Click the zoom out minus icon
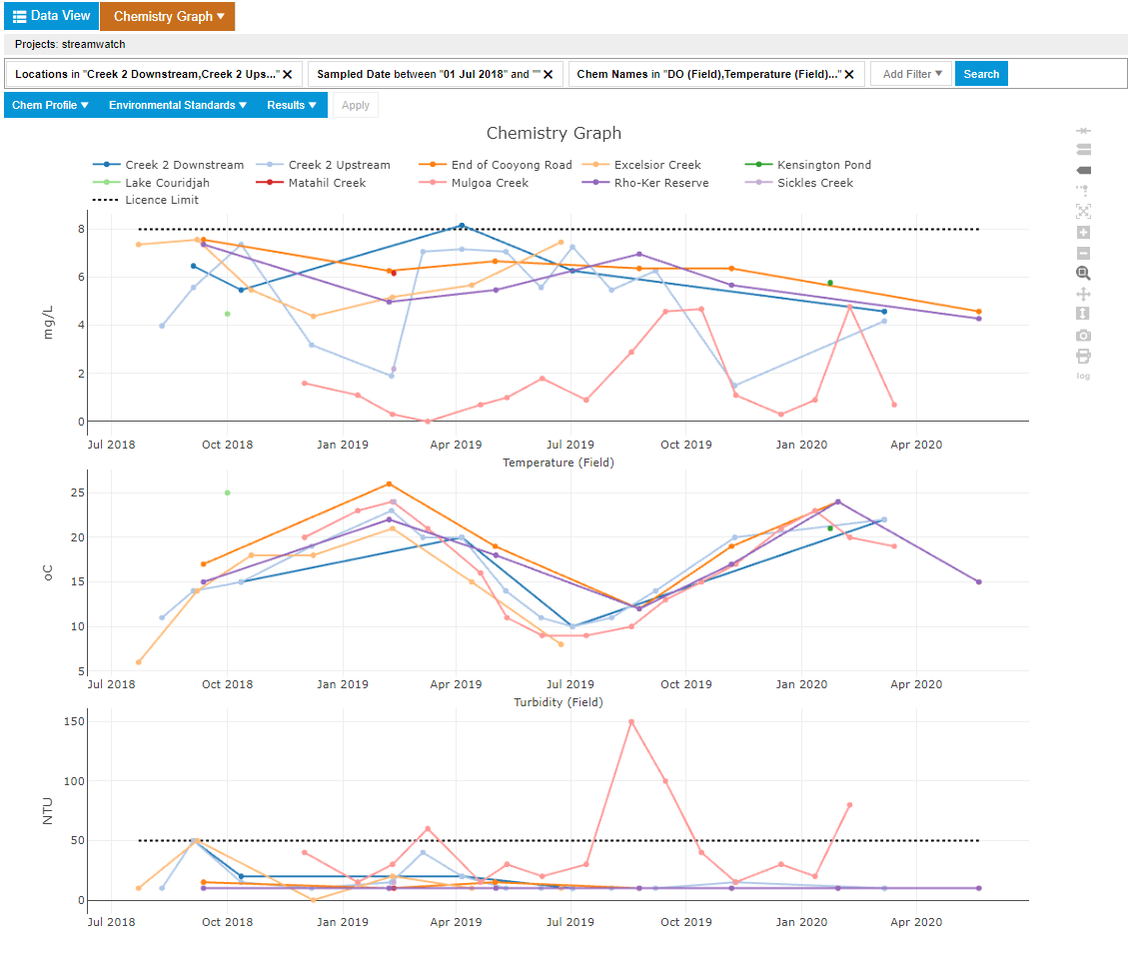This screenshot has width=1140, height=959. click(1083, 254)
